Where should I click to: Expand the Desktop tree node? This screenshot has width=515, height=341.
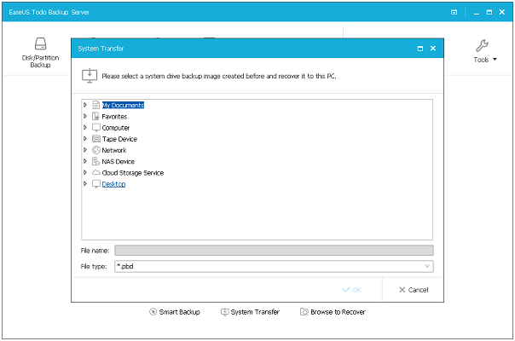coord(85,183)
